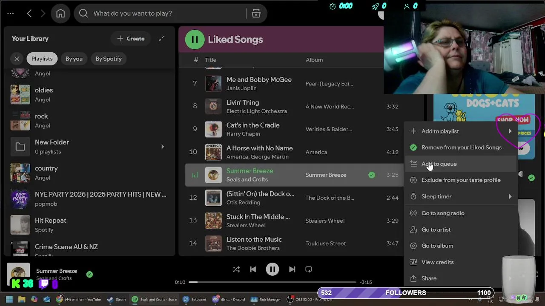Open Stealers Wheel album link
The height and width of the screenshot is (306, 545).
pos(325,221)
